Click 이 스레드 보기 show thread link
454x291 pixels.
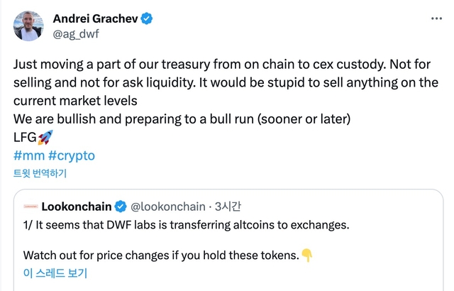click(x=55, y=273)
